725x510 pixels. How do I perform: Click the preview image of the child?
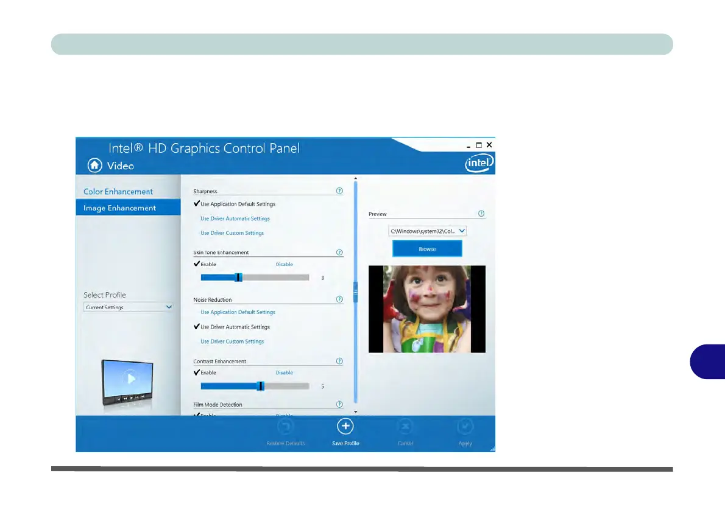426,309
